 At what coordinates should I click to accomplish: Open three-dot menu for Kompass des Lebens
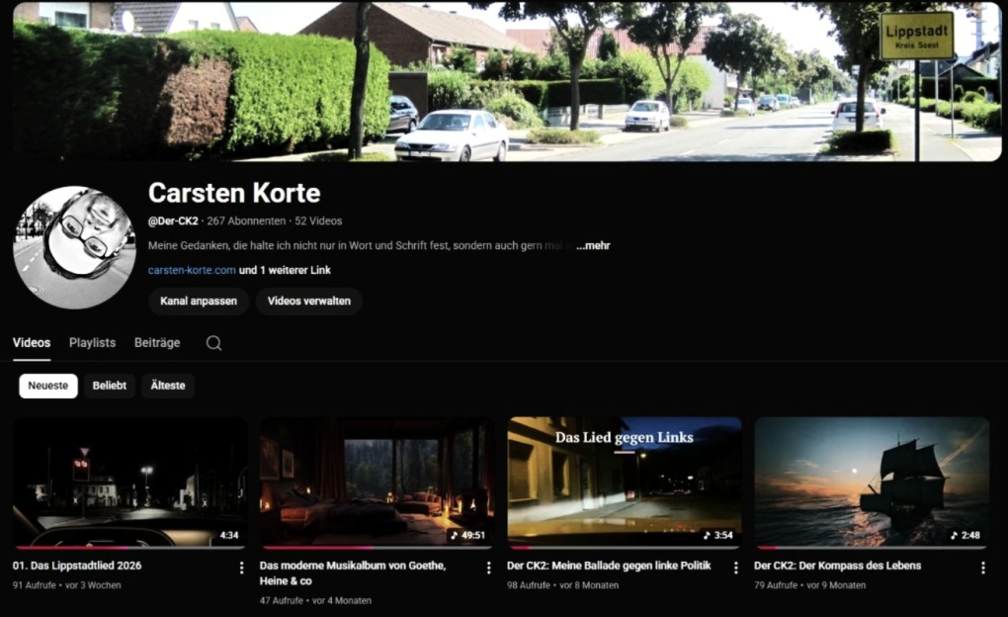point(982,568)
